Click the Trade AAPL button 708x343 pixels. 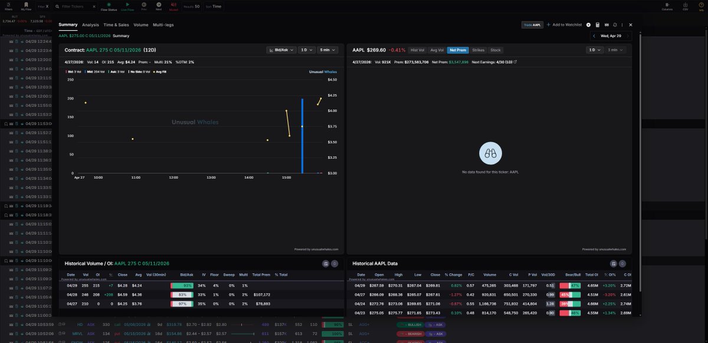click(x=532, y=25)
